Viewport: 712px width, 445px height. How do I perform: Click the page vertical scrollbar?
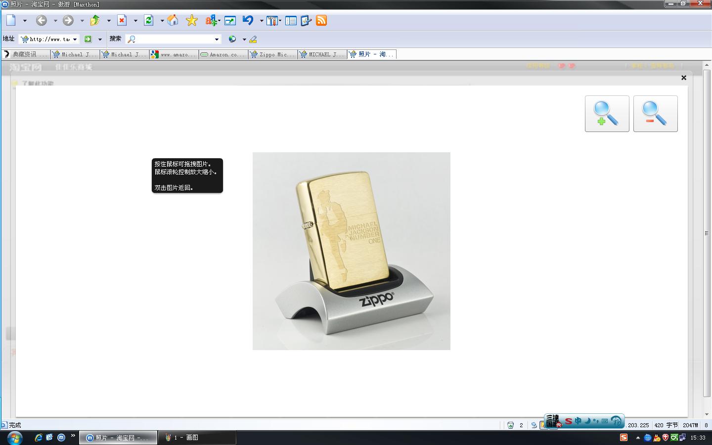707,232
